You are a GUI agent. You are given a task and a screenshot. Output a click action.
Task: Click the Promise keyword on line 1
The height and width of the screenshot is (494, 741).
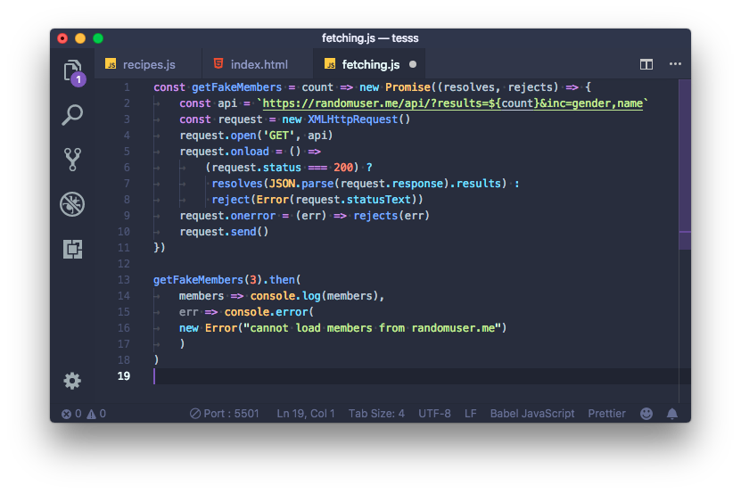click(x=408, y=87)
